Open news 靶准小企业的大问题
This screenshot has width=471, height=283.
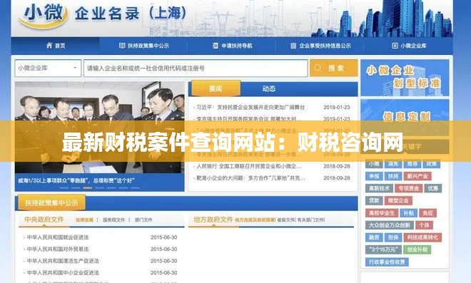coord(250,178)
